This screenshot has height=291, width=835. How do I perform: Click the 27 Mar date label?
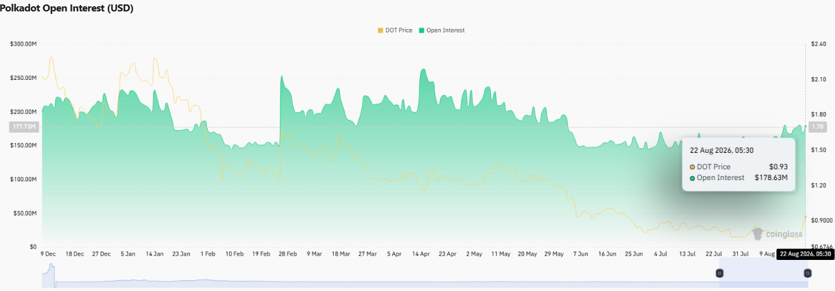[367, 254]
